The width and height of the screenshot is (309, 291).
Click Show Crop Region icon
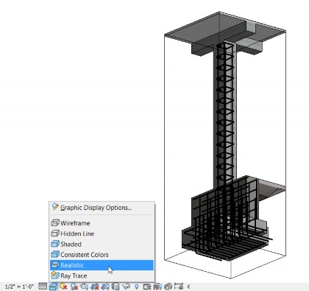click(x=105, y=287)
